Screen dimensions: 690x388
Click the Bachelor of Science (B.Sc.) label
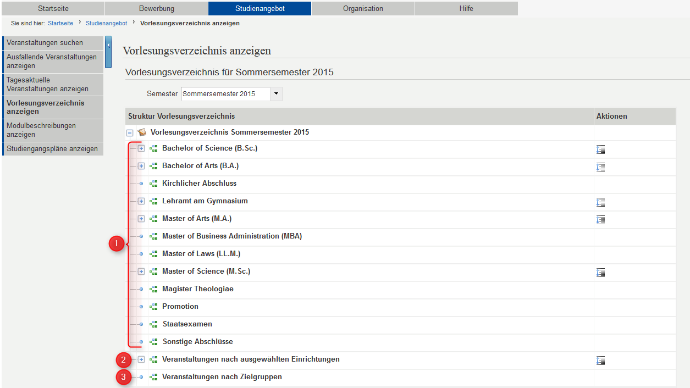210,148
